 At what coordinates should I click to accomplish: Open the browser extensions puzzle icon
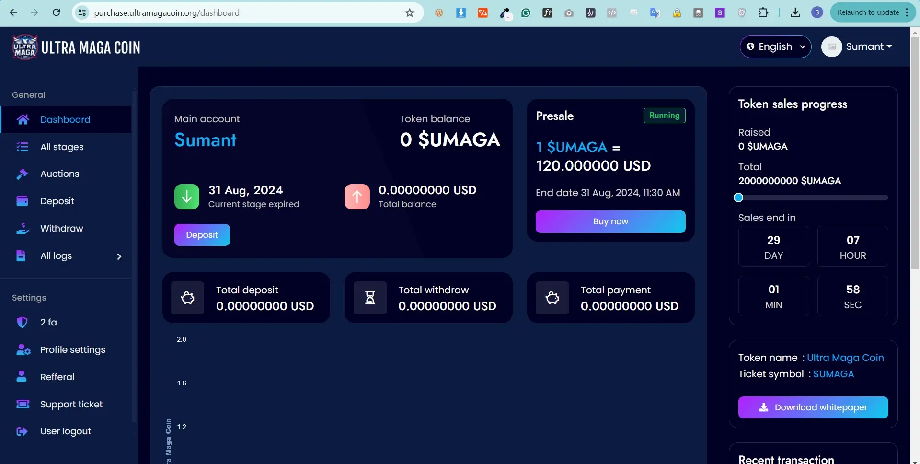point(763,13)
